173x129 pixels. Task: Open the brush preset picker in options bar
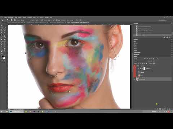(x=8, y=20)
